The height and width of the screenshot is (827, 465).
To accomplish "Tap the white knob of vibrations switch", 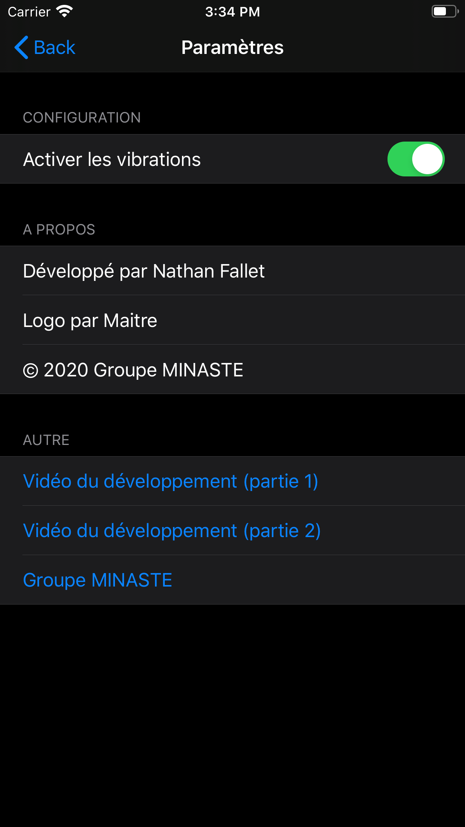I will [x=428, y=159].
